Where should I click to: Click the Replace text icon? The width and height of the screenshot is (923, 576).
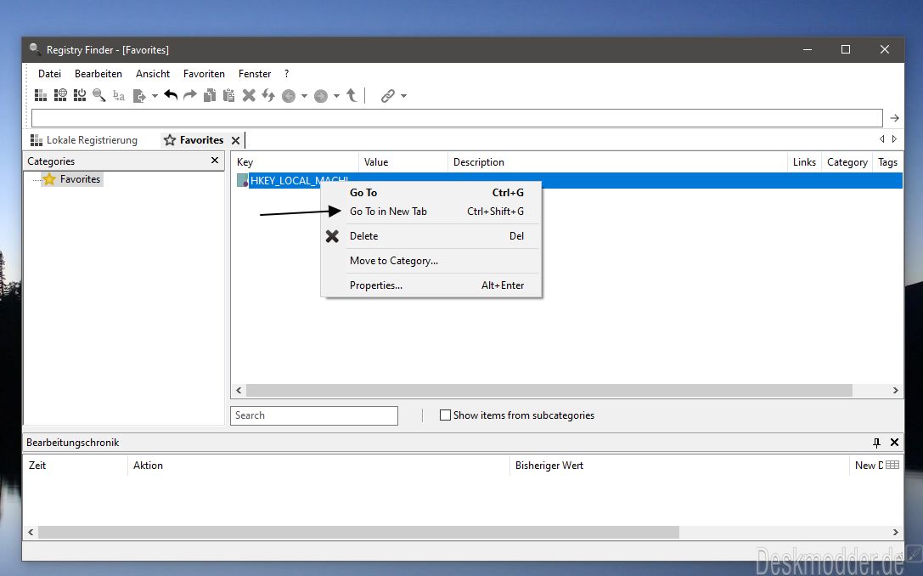119,95
